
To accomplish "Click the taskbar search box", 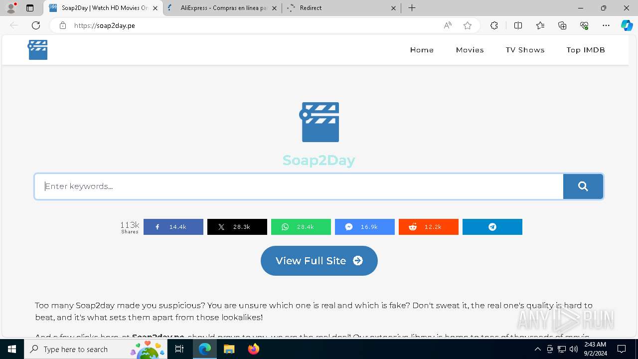I will [x=97, y=349].
